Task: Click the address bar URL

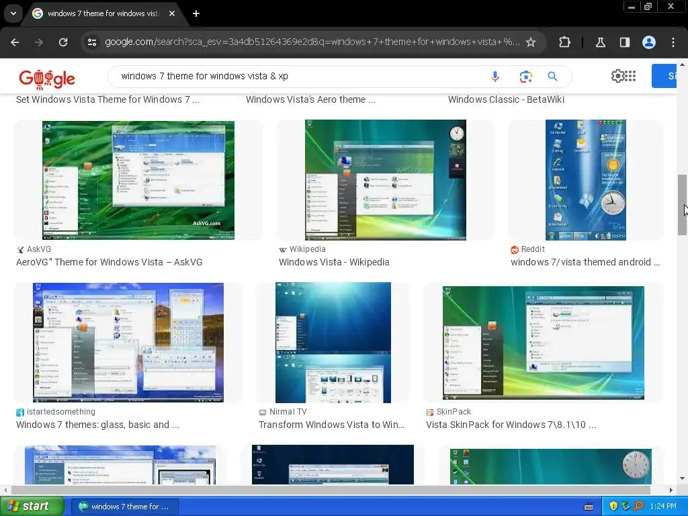Action: 312,42
